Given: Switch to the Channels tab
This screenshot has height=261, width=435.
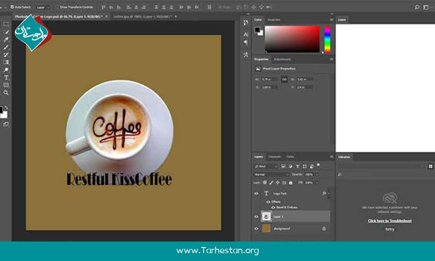Looking at the screenshot, I should coord(274,157).
